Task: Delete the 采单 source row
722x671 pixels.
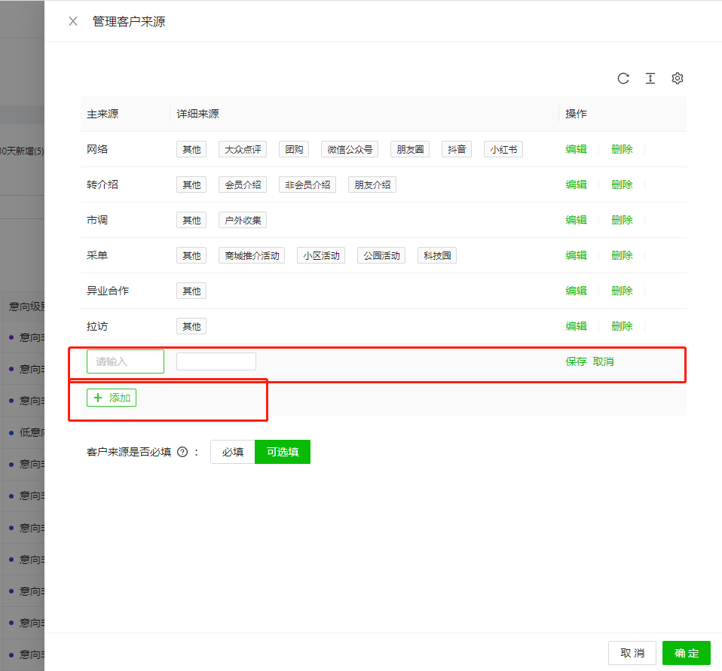Action: (x=622, y=255)
